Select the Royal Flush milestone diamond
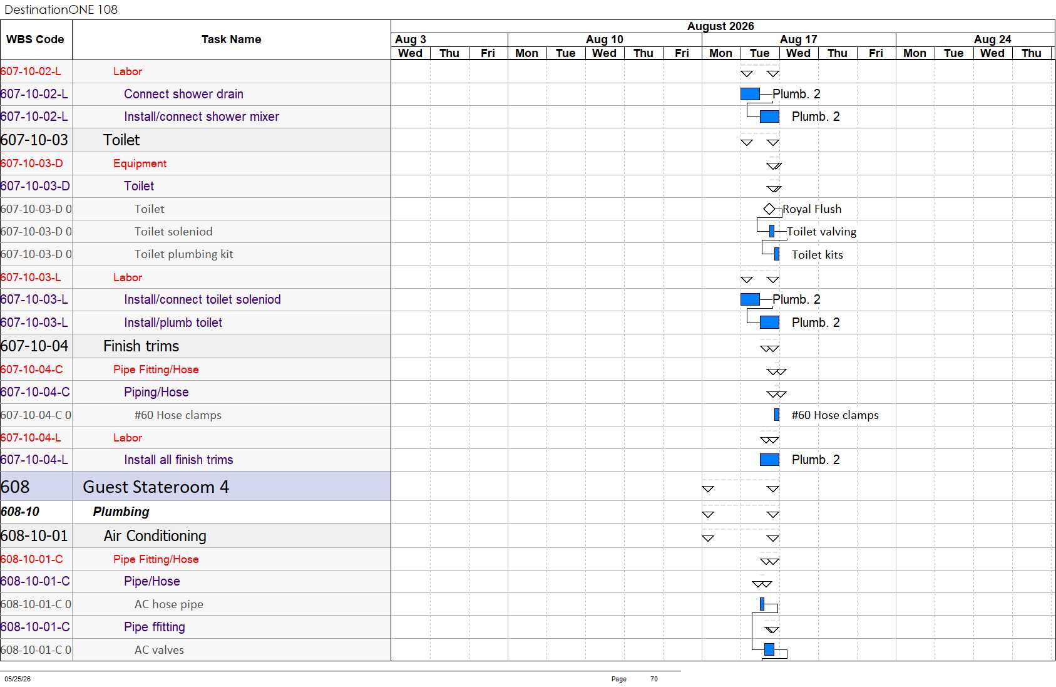 (x=769, y=209)
